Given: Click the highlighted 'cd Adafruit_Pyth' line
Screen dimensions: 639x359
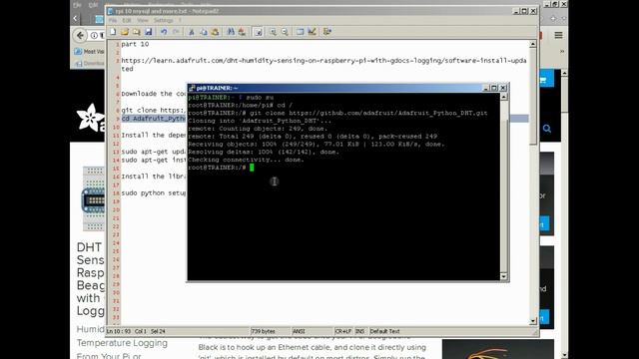Looking at the screenshot, I should (x=153, y=119).
